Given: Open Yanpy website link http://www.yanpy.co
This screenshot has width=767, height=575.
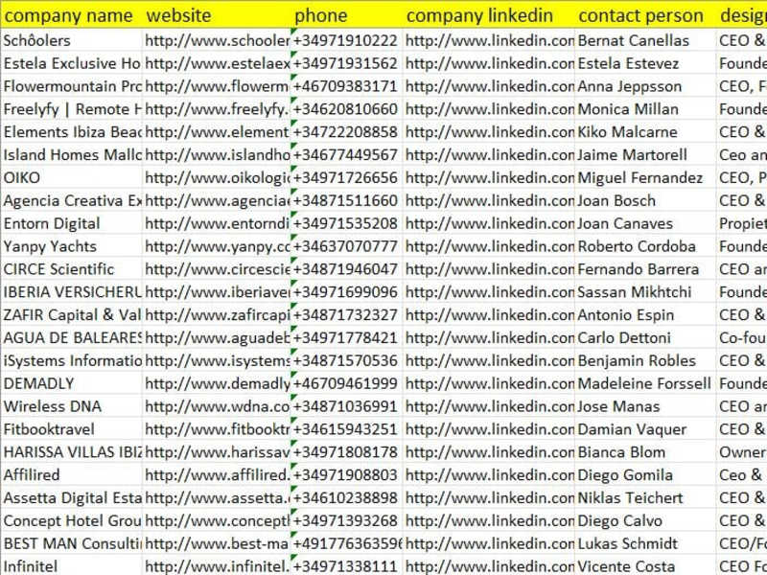Looking at the screenshot, I should click(x=217, y=246).
